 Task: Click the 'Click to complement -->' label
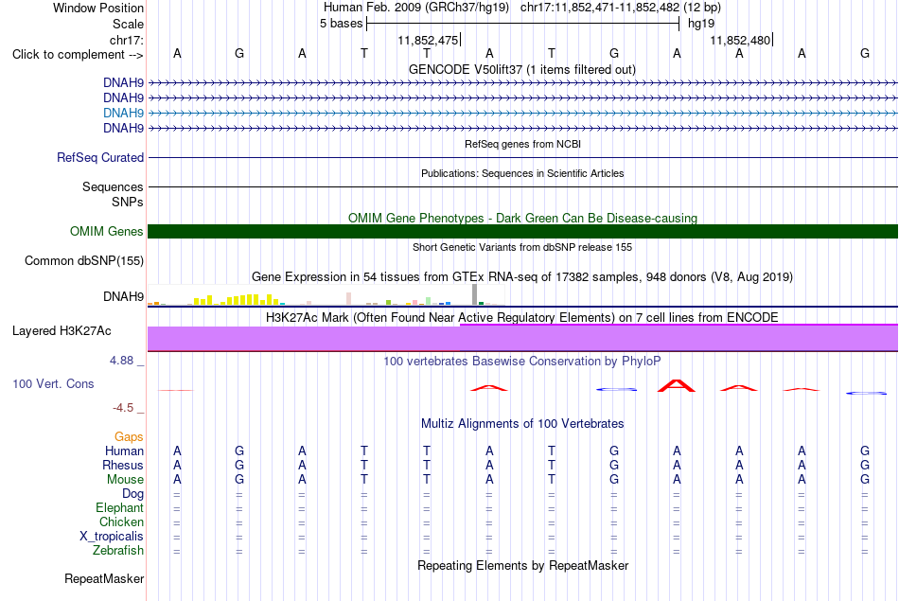click(x=78, y=55)
